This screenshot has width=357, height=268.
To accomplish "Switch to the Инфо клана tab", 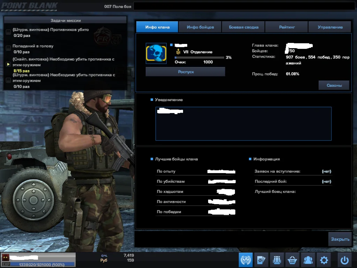I will pos(157,27).
